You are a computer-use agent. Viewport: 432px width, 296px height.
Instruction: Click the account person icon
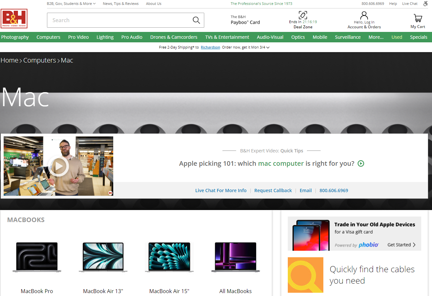[x=364, y=16]
